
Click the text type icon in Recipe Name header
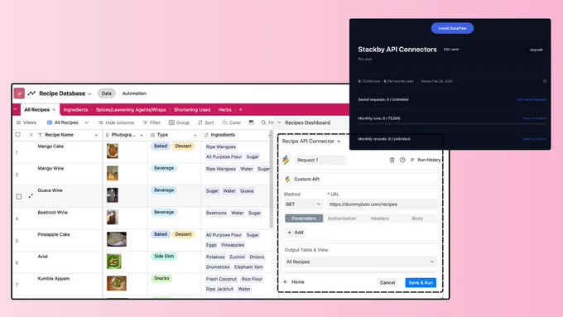click(40, 135)
